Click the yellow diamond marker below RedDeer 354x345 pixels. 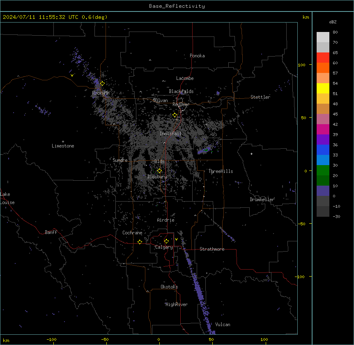pos(175,115)
